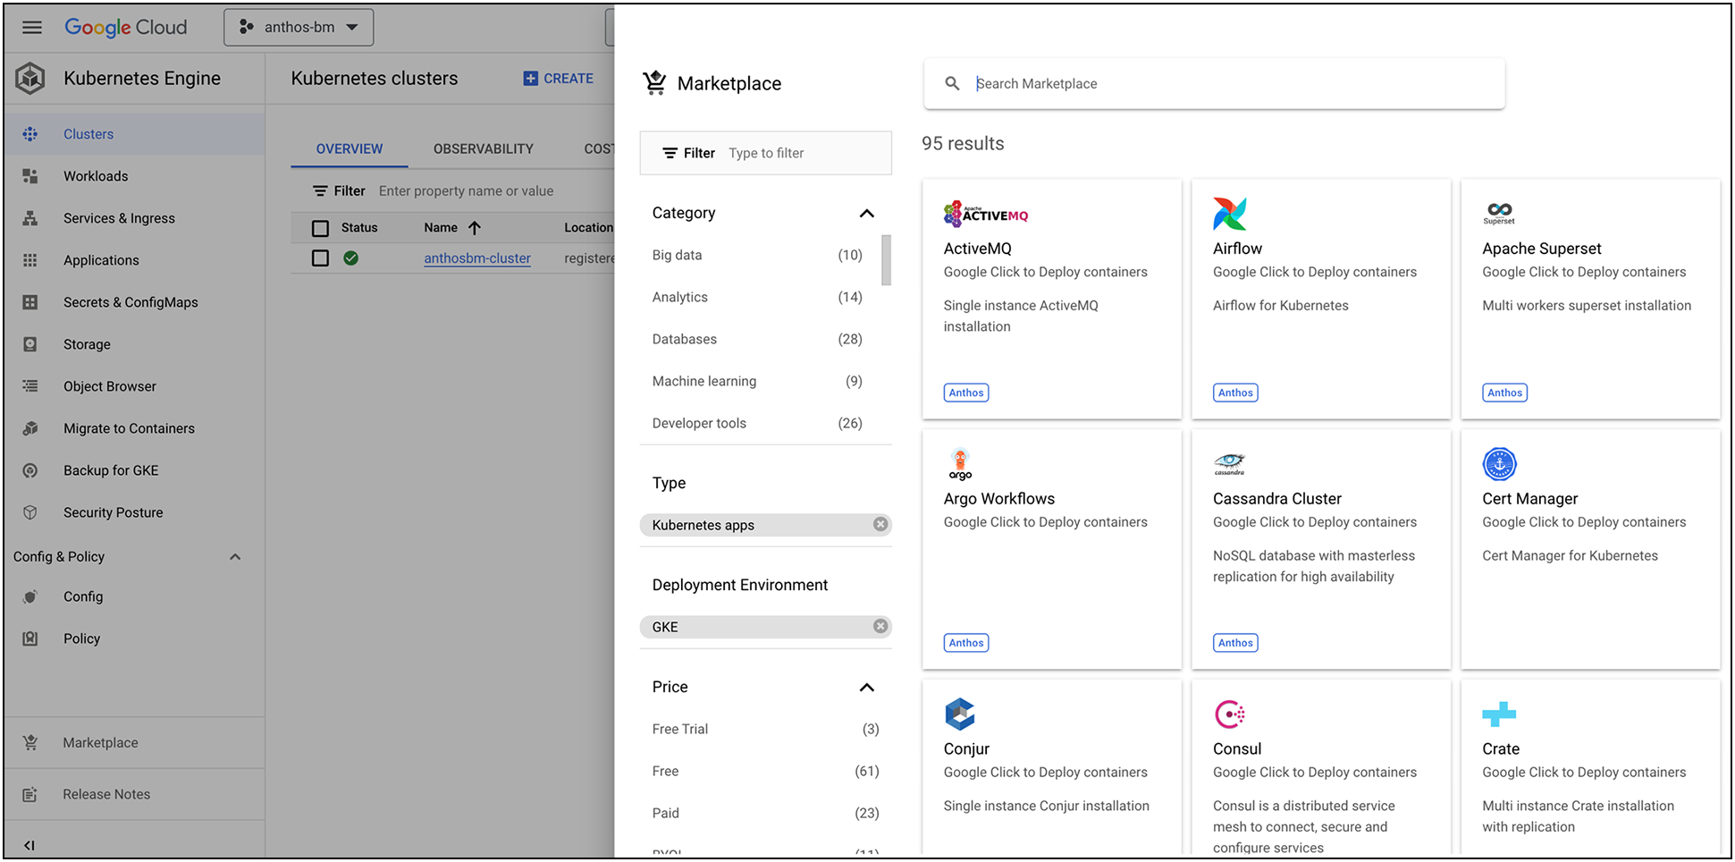
Task: Click the Config sidebar icon
Action: click(x=30, y=596)
